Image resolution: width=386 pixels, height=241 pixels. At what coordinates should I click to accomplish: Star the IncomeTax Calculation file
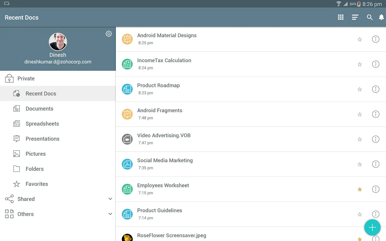pos(359,64)
